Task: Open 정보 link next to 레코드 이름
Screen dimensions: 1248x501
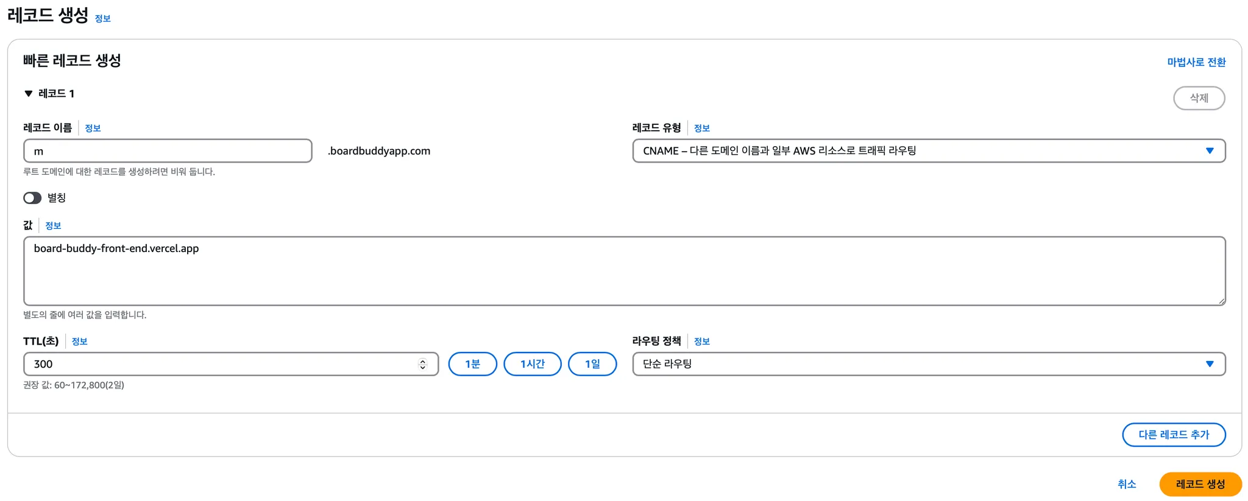Action: click(93, 128)
